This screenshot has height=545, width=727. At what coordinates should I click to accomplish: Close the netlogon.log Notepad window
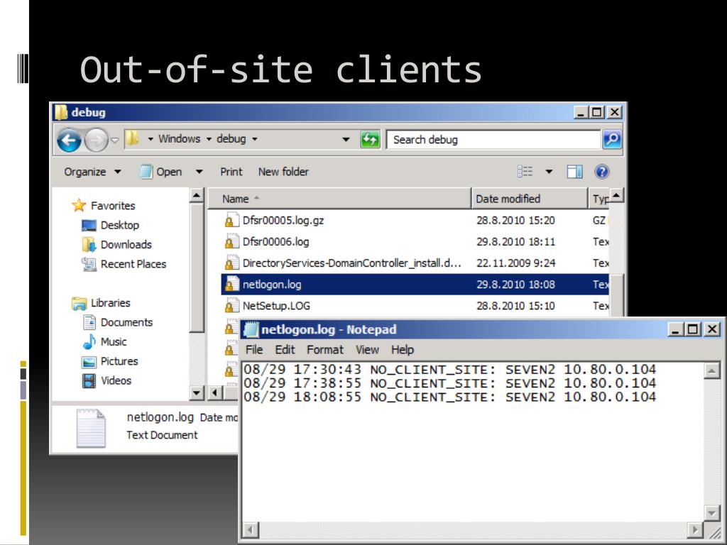[711, 329]
